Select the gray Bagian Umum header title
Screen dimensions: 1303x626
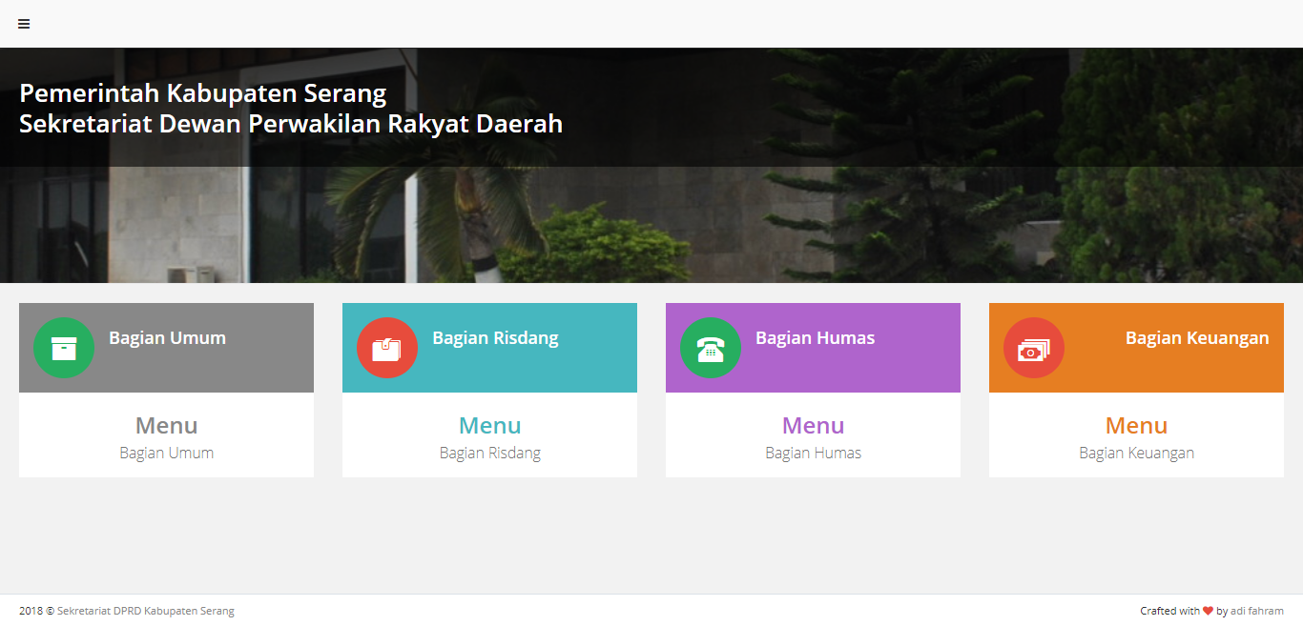tap(167, 338)
